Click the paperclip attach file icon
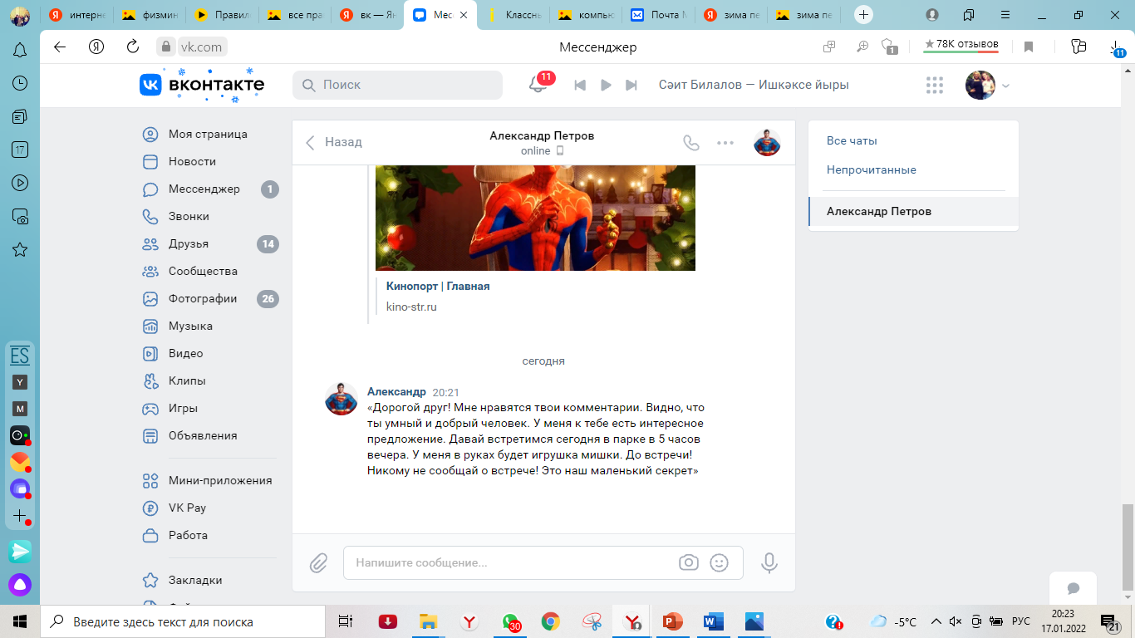Screen dimensions: 1135x638 coord(319,562)
